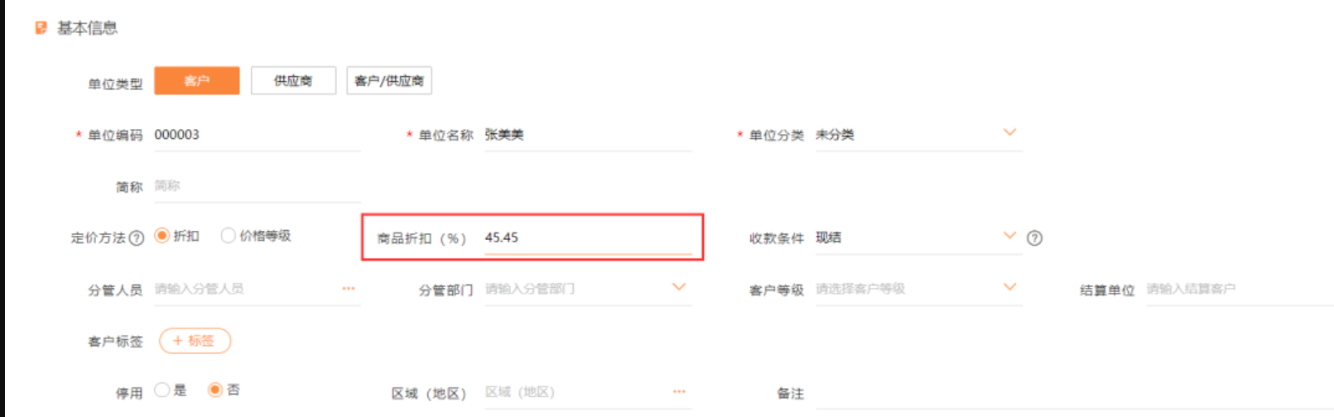Expand the 单位分类 dropdown
This screenshot has width=1334, height=417.
(1009, 132)
